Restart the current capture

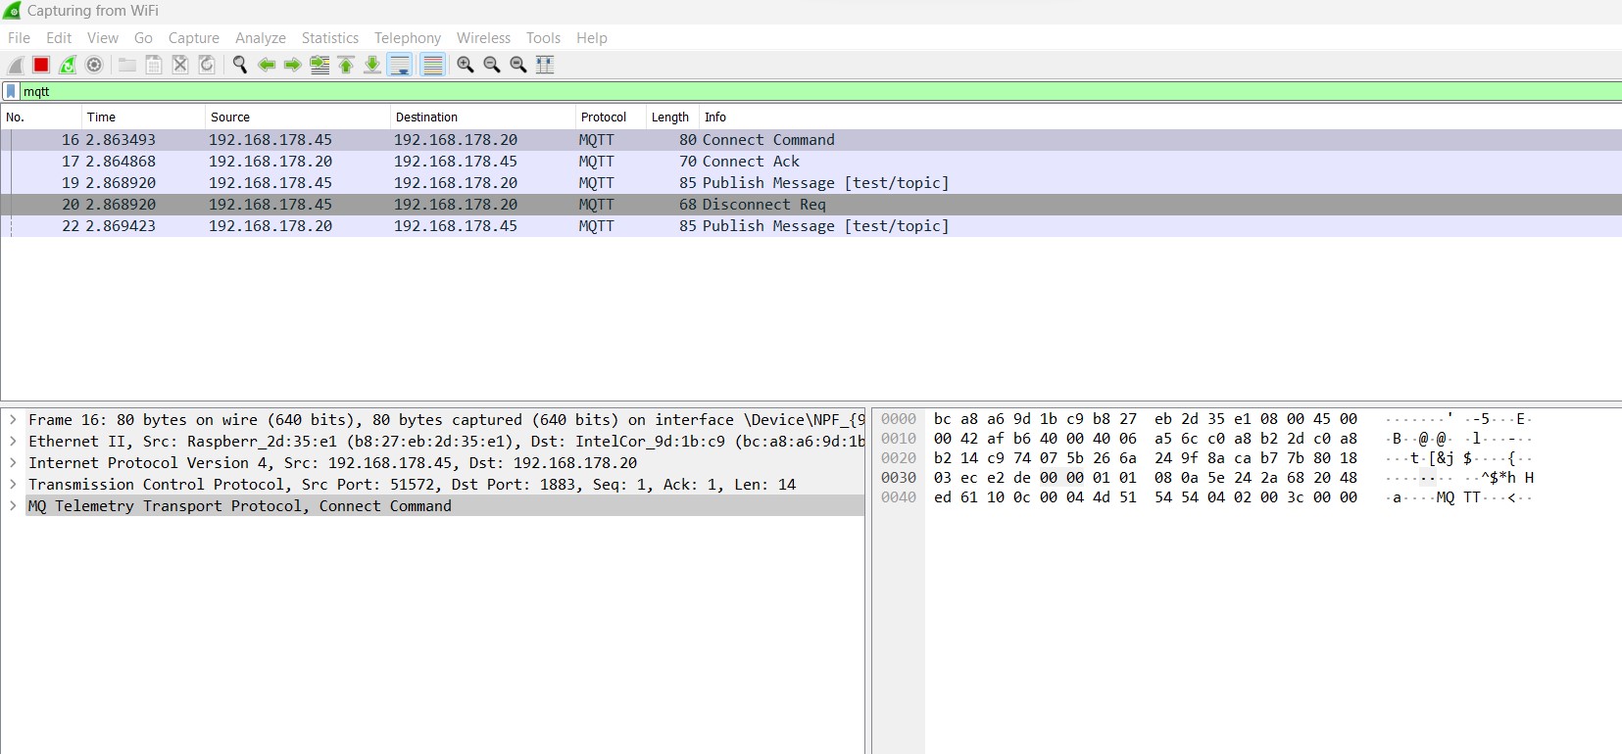68,65
